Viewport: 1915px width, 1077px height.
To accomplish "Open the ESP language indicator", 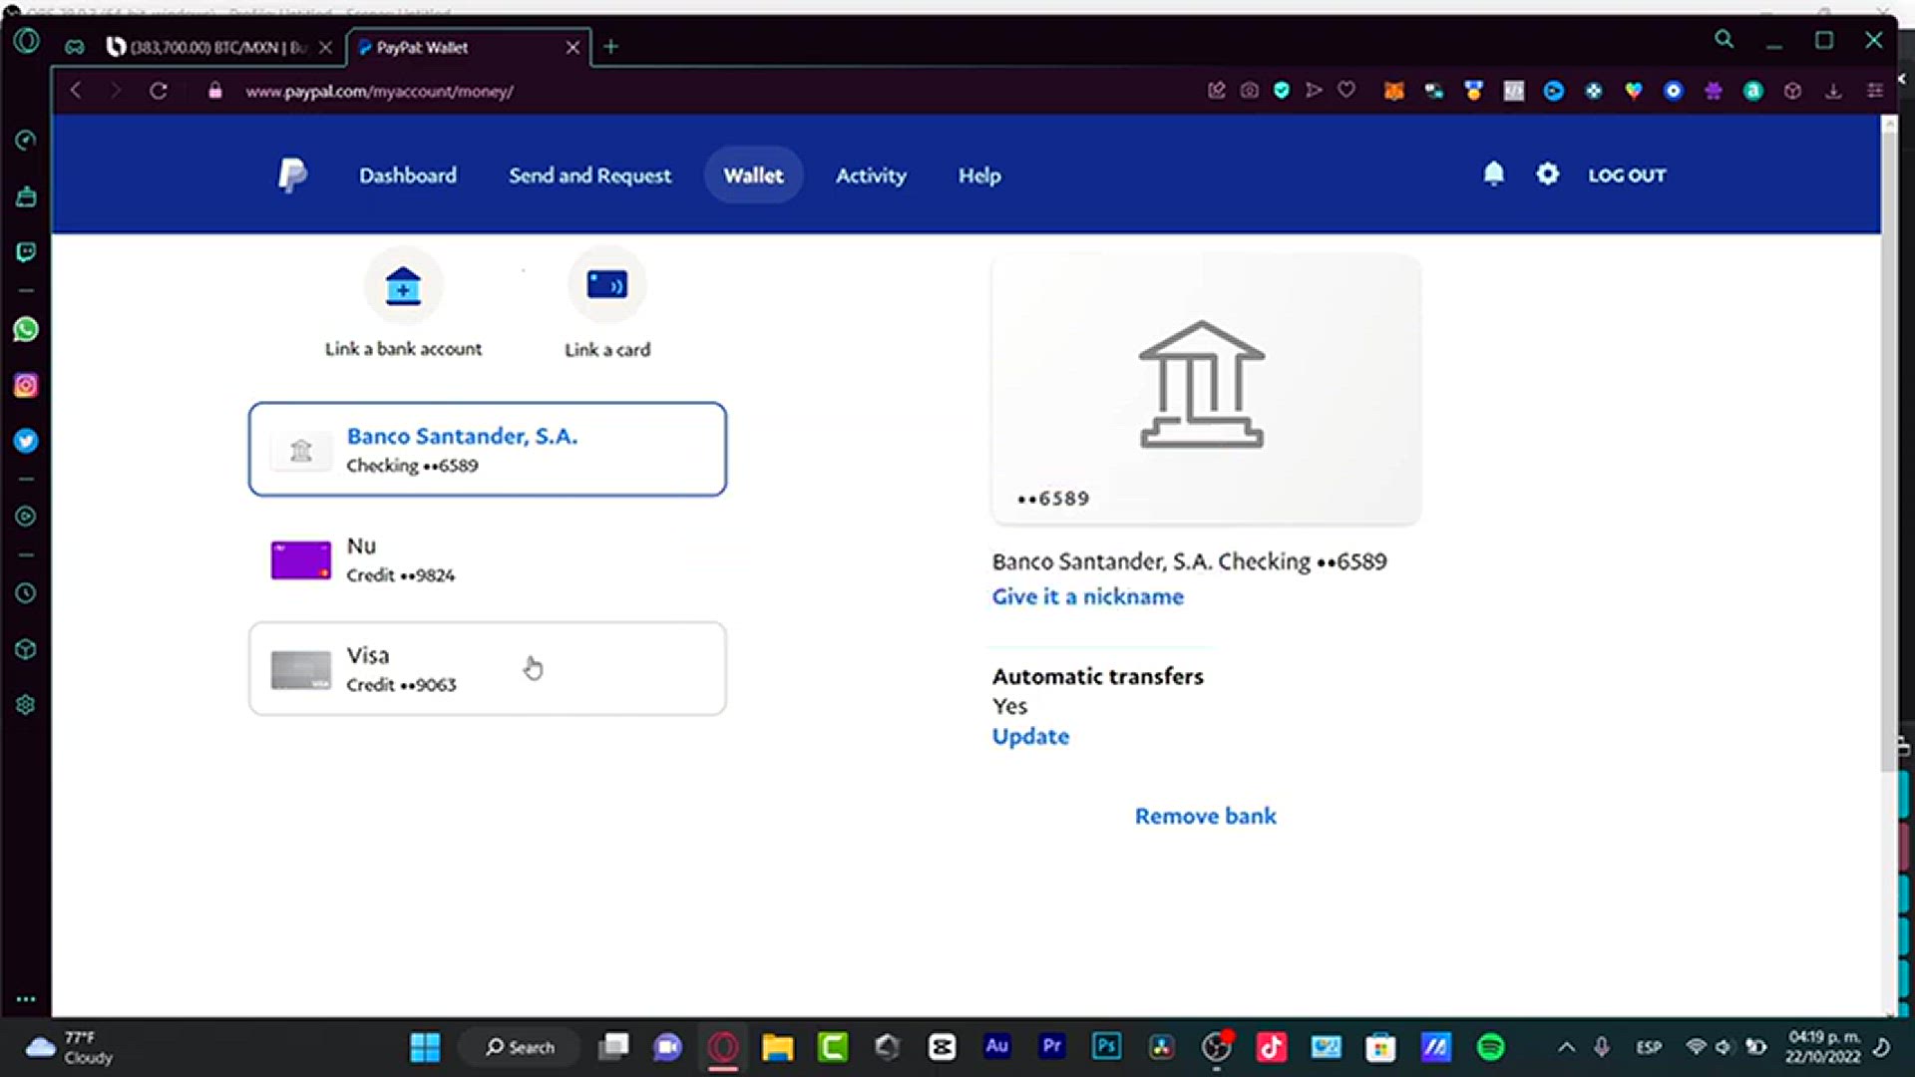I will click(1648, 1047).
